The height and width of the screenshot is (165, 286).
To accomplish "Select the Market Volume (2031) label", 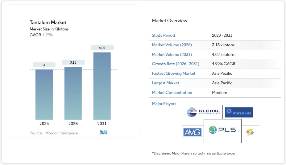I will coord(172,55).
